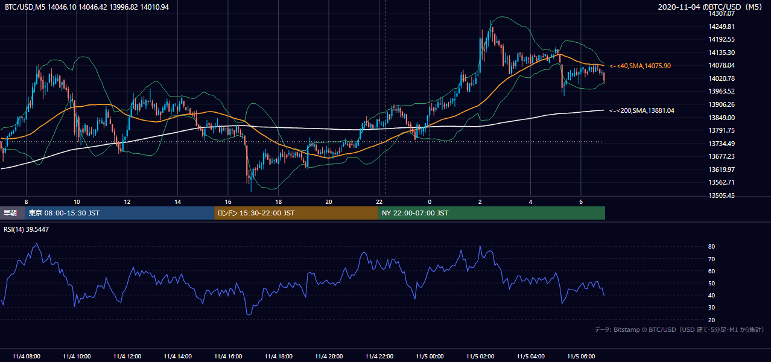Click hour tick 14 under price chart
The image size is (771, 362).
[177, 202]
